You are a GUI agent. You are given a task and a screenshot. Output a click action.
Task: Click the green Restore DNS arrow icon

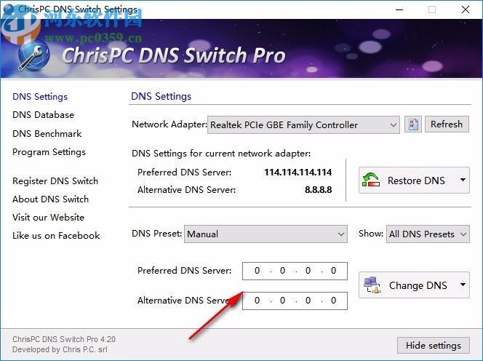(x=370, y=180)
